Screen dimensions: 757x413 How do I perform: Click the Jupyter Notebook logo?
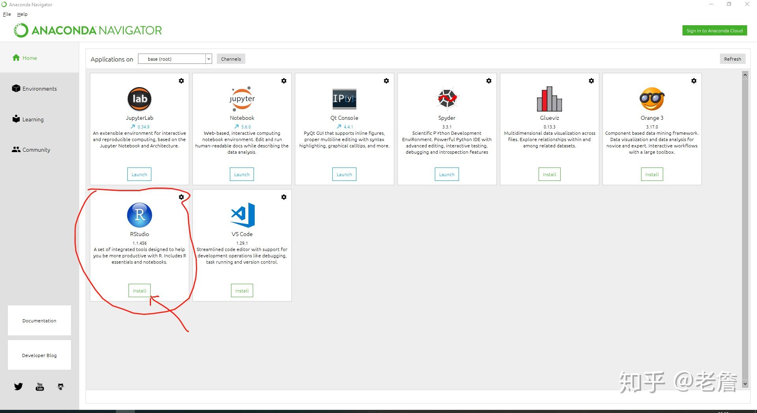tap(242, 99)
